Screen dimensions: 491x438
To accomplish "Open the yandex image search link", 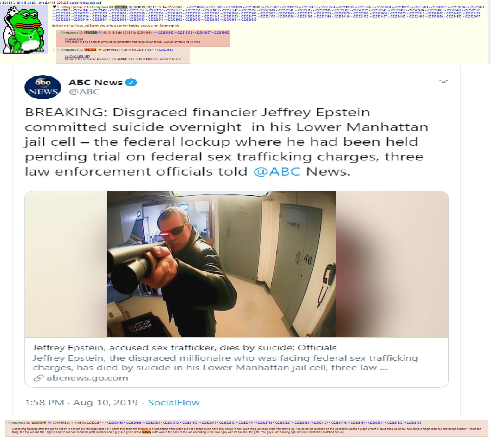I will [84, 3].
